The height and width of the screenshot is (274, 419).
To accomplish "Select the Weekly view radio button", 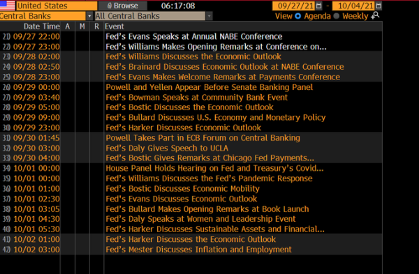I will 337,16.
